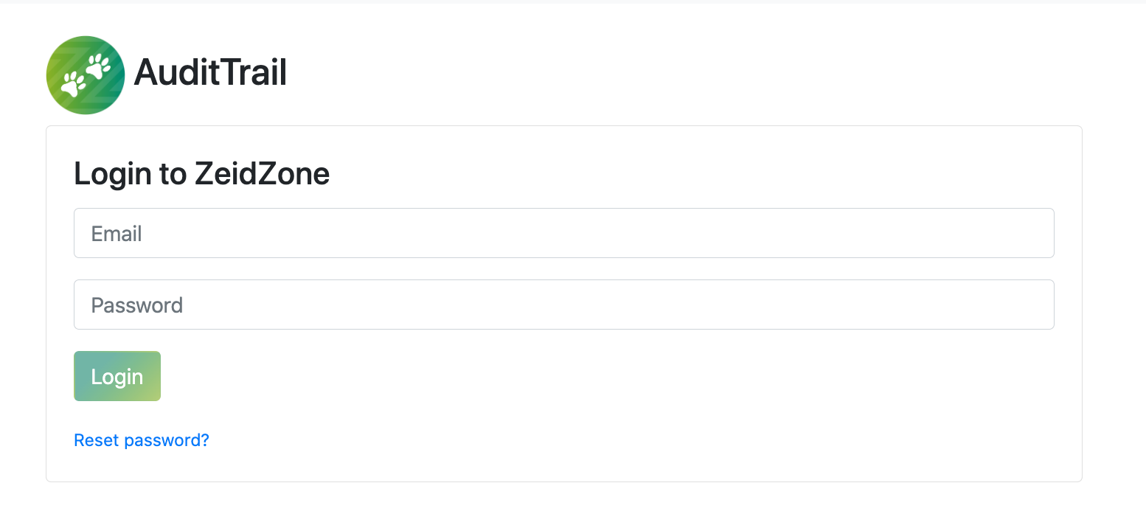Click the word ZeidZone in the heading
1146x525 pixels.
point(262,174)
